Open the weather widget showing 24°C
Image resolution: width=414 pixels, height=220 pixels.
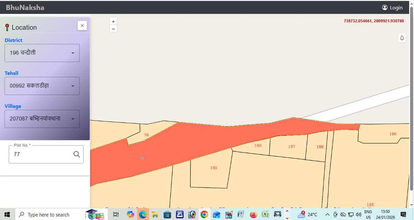(307, 214)
